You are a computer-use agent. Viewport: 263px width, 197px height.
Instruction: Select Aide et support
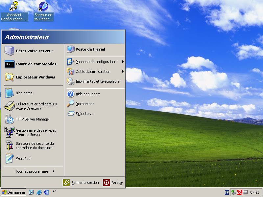point(87,94)
